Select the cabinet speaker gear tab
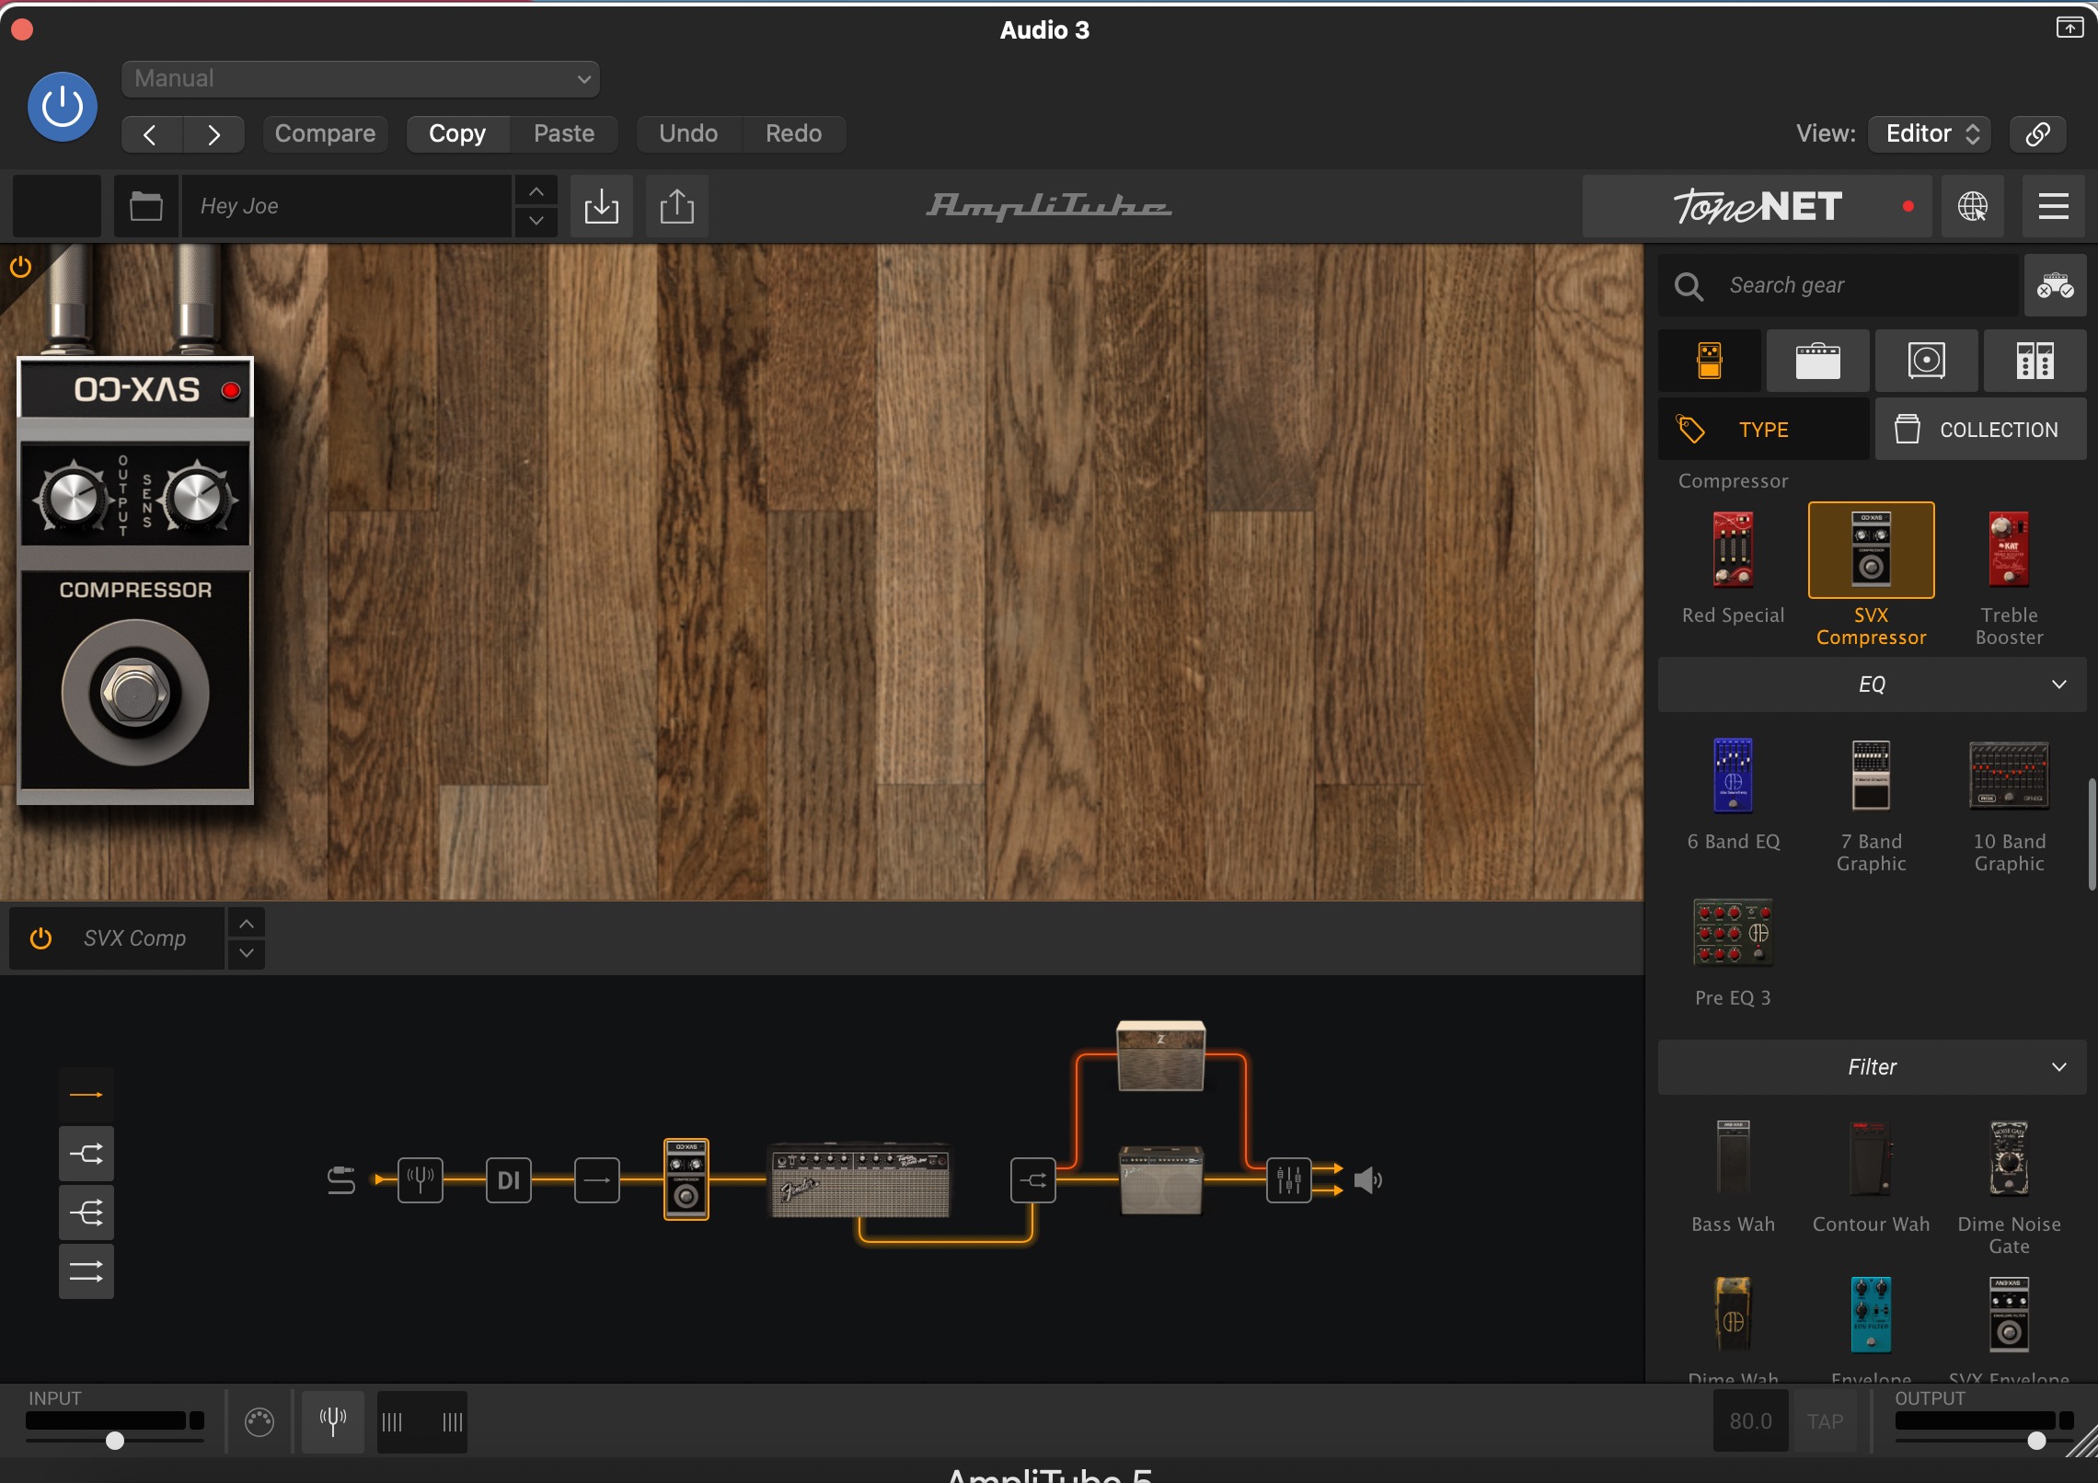The width and height of the screenshot is (2098, 1483). (x=1926, y=361)
